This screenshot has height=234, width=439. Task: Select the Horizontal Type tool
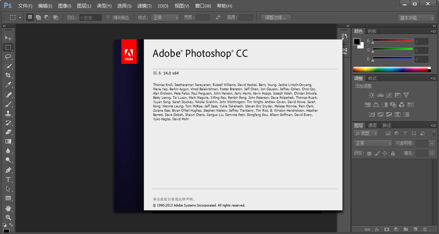click(x=8, y=179)
